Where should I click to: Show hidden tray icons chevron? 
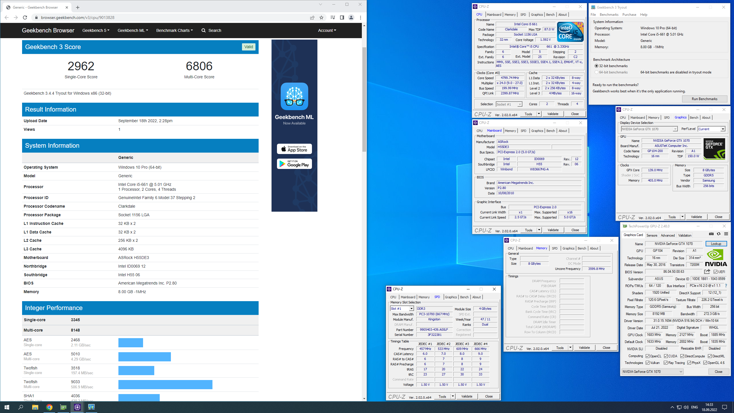point(672,407)
